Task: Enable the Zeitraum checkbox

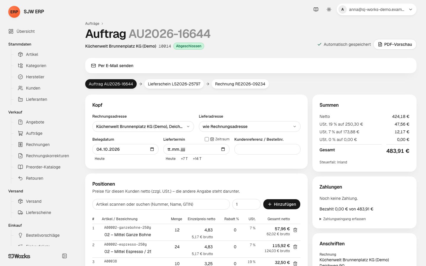Action: pyautogui.click(x=207, y=139)
